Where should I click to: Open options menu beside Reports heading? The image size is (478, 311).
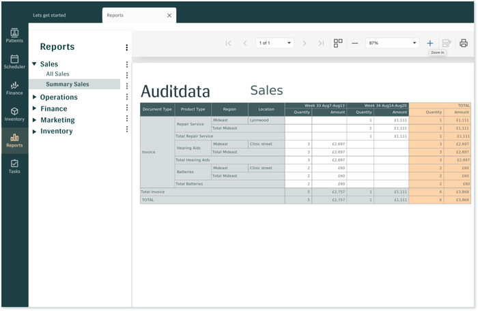[x=126, y=47]
